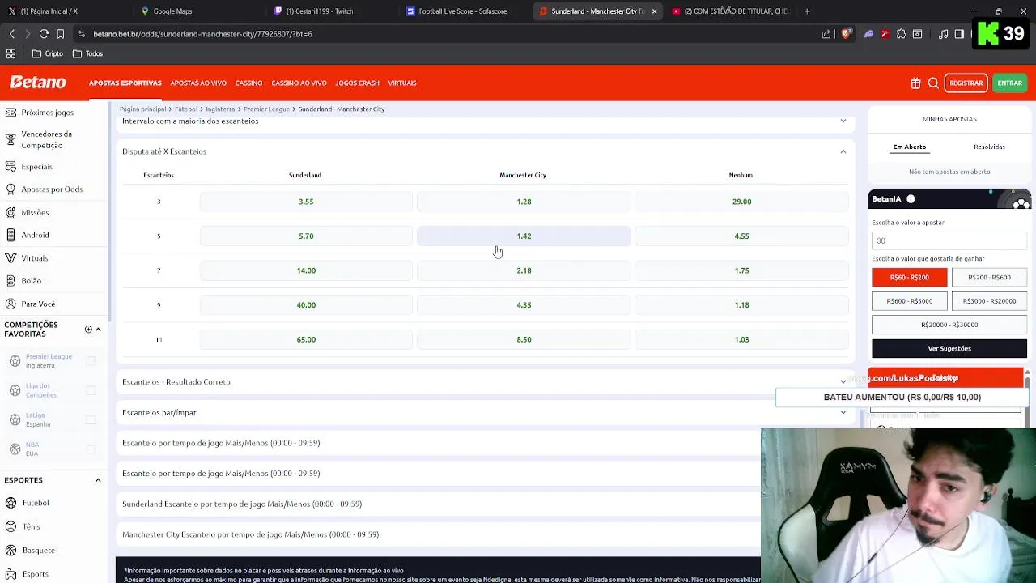Add a favorite competition with plus icon
Screen dimensions: 1036x583
tap(88, 329)
